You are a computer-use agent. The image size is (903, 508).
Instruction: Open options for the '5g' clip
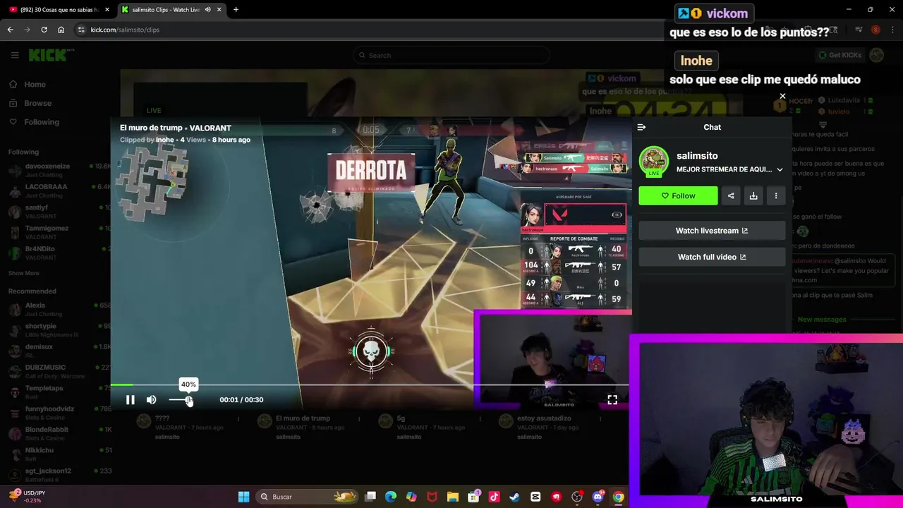pos(480,419)
